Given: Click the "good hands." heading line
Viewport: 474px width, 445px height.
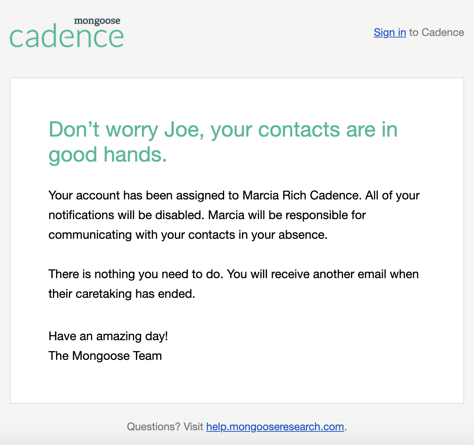Looking at the screenshot, I should (108, 155).
